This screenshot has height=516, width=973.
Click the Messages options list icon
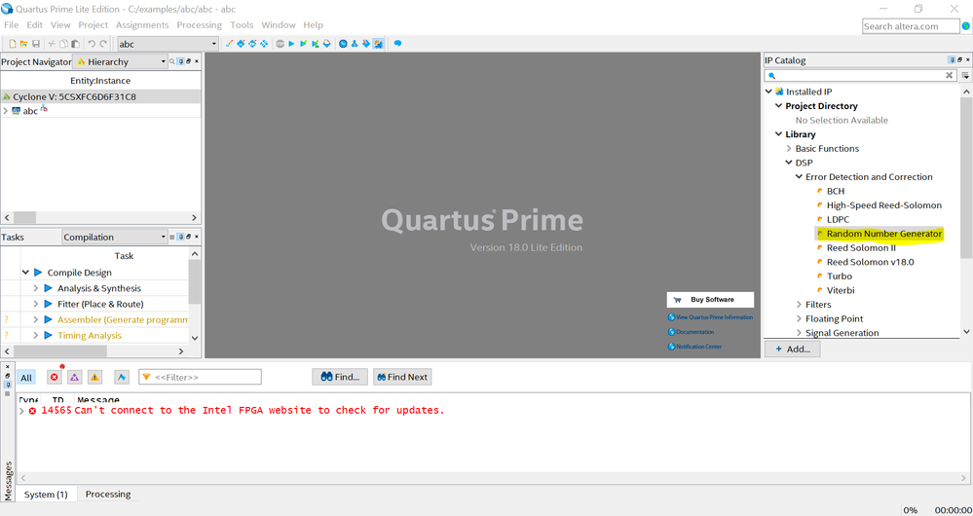[8, 394]
